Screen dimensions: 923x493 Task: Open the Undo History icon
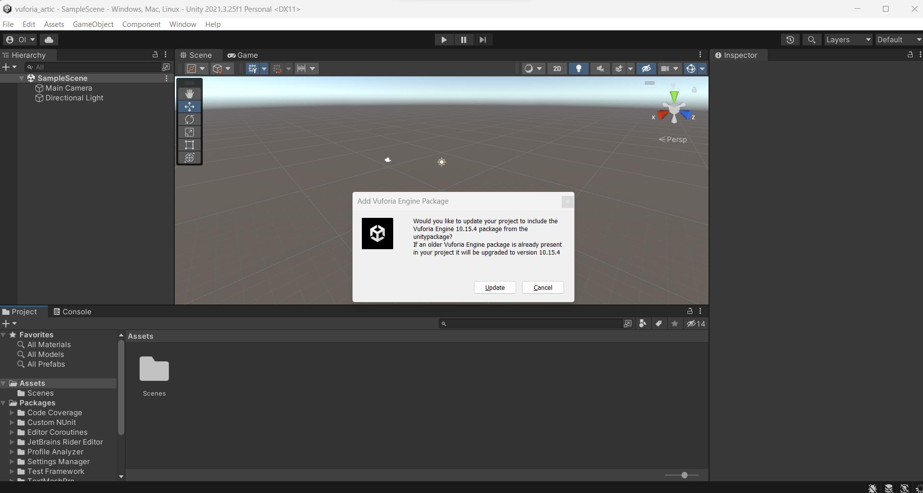pyautogui.click(x=790, y=40)
